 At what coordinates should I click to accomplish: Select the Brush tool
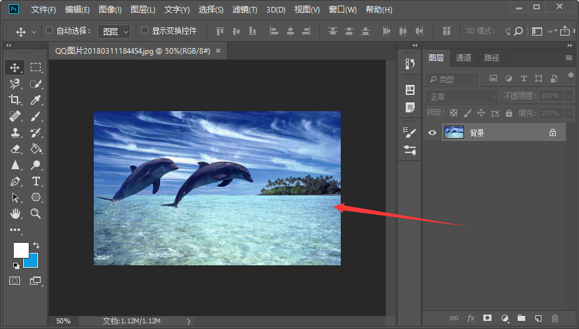click(36, 116)
